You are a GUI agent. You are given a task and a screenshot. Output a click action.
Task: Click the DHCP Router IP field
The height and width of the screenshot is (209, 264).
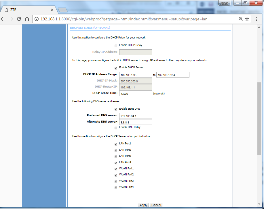136,87
